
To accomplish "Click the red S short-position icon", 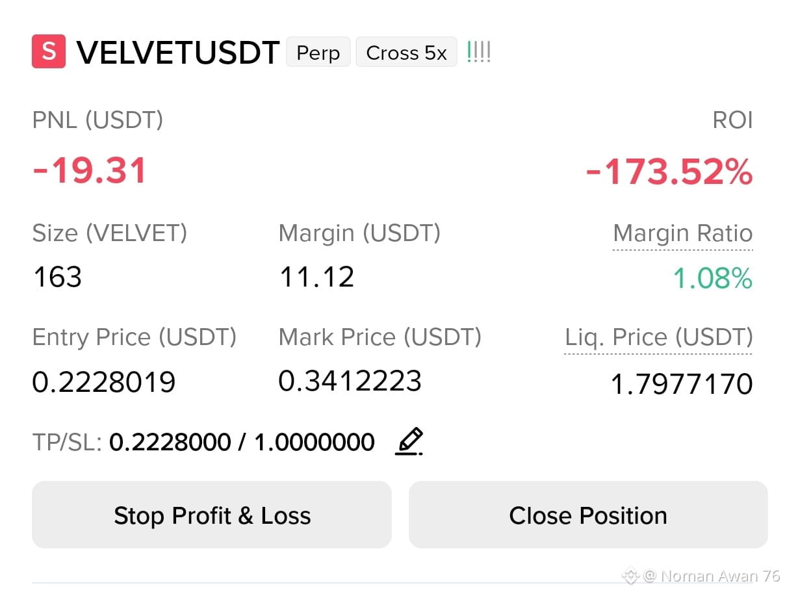I will click(49, 52).
